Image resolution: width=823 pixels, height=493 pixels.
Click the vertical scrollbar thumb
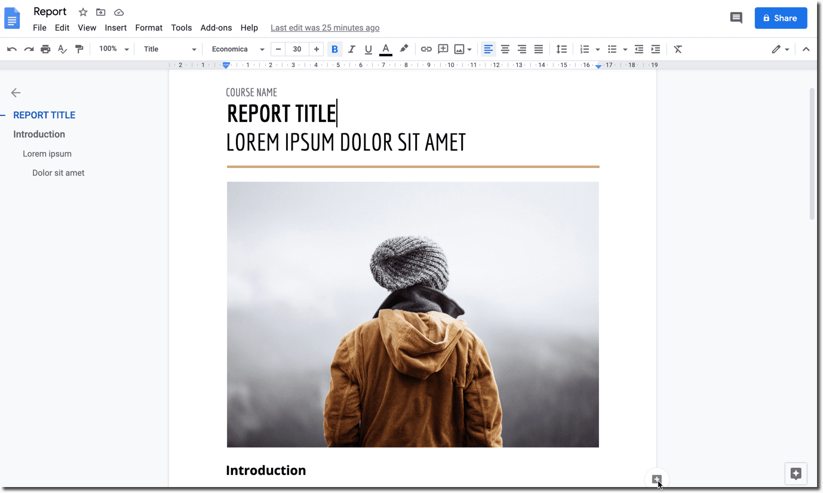coord(812,154)
